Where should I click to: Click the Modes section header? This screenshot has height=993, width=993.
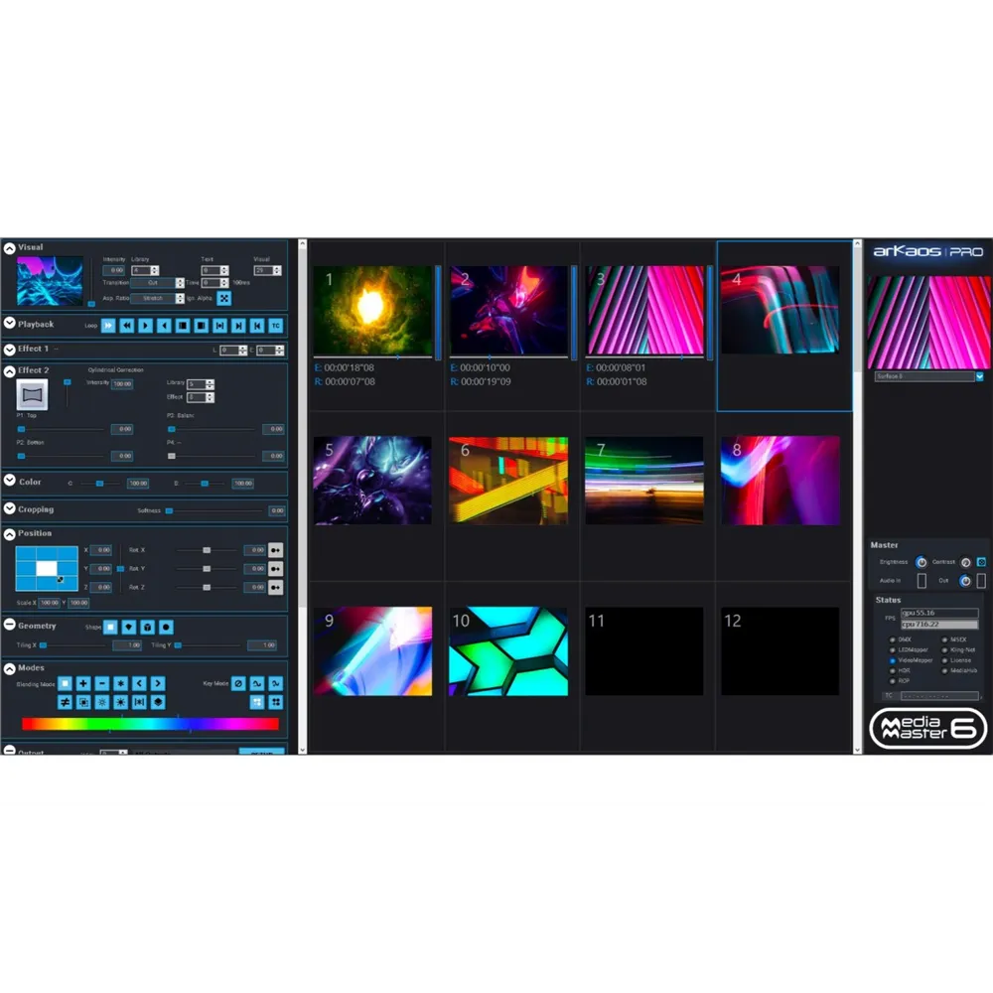31,668
